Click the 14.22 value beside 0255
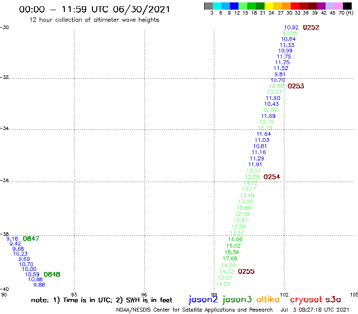 point(226,271)
